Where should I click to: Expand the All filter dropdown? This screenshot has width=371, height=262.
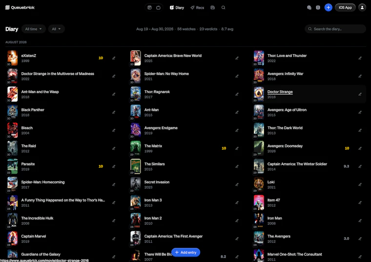coord(56,29)
